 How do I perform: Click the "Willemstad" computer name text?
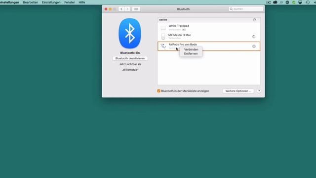click(x=130, y=70)
